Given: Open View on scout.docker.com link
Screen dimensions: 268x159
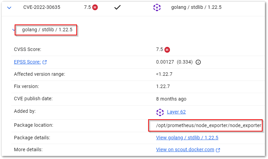Looking at the screenshot, I should coord(185,149).
